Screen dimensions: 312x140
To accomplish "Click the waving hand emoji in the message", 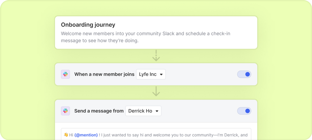I will 66,135.
